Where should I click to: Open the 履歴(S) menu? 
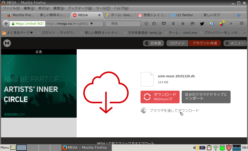[x=59, y=8]
